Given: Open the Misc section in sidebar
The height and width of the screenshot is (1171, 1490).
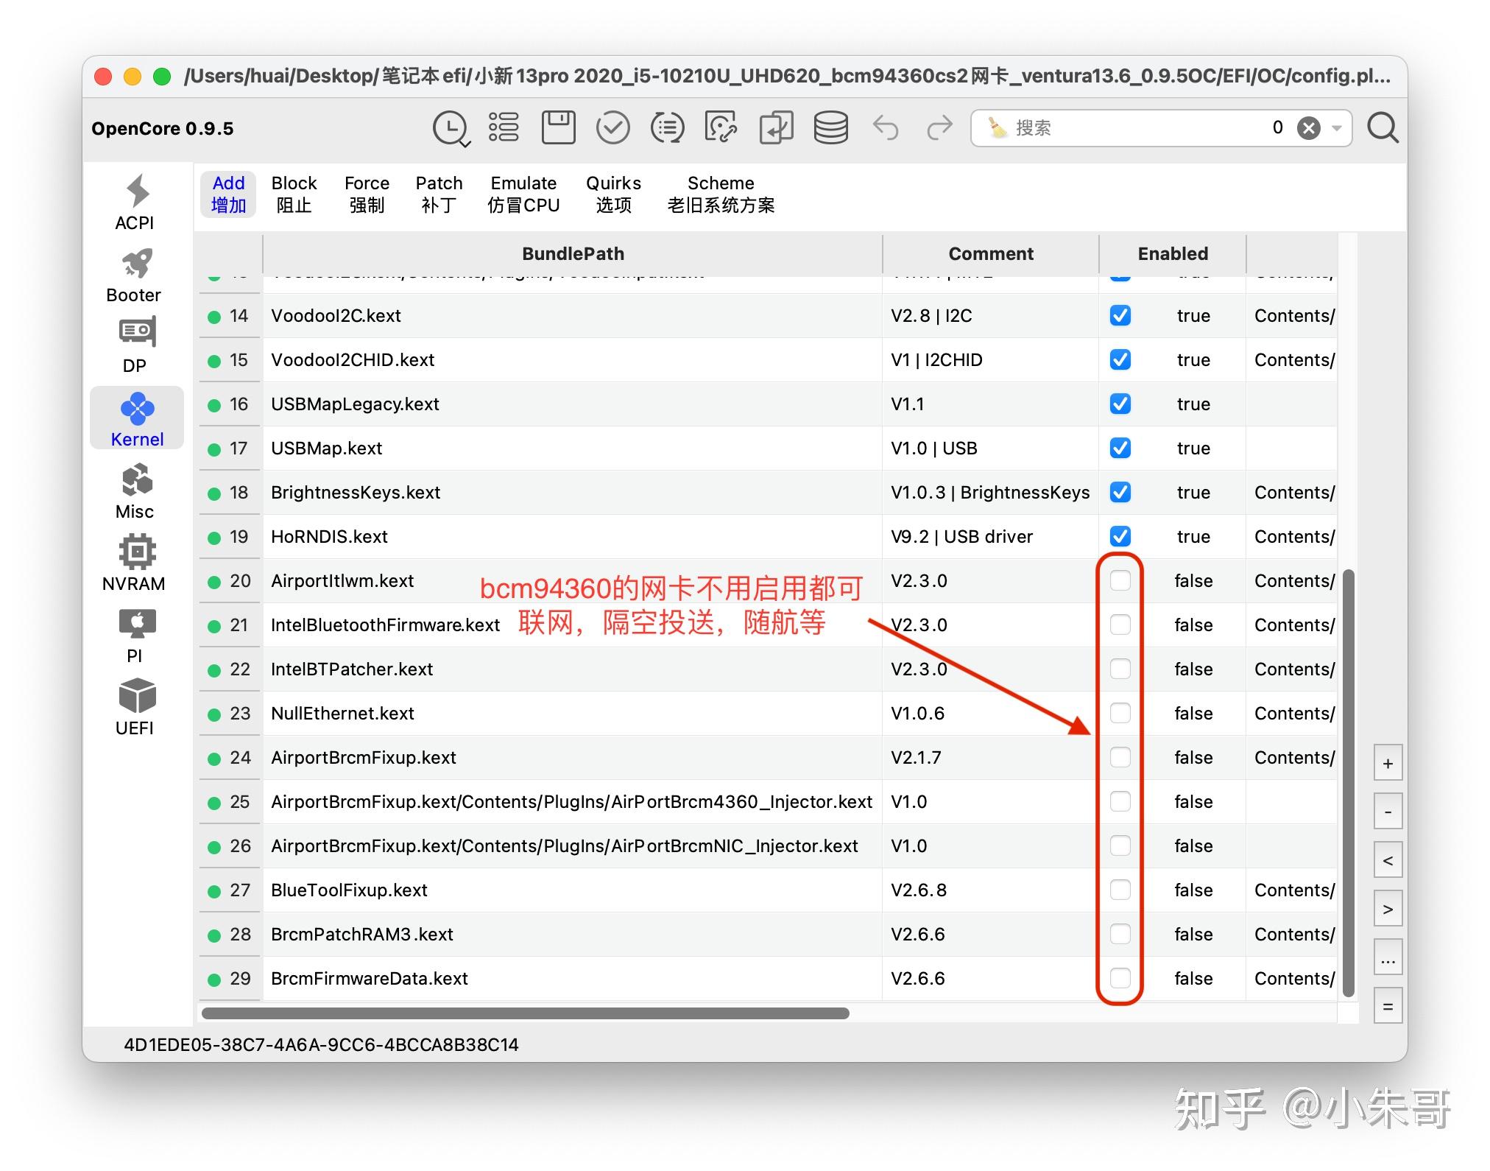Looking at the screenshot, I should tap(135, 488).
